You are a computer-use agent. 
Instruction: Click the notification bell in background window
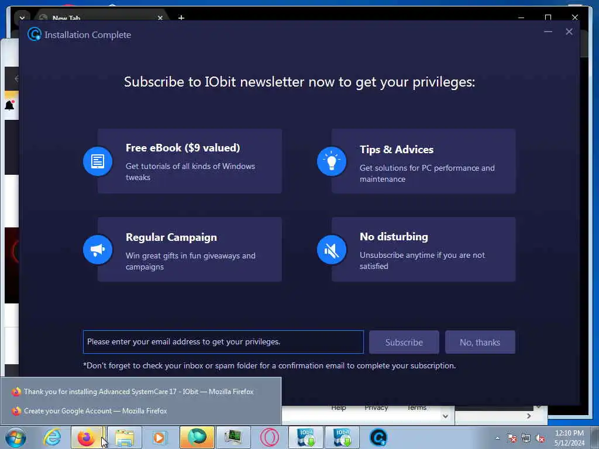(x=9, y=105)
